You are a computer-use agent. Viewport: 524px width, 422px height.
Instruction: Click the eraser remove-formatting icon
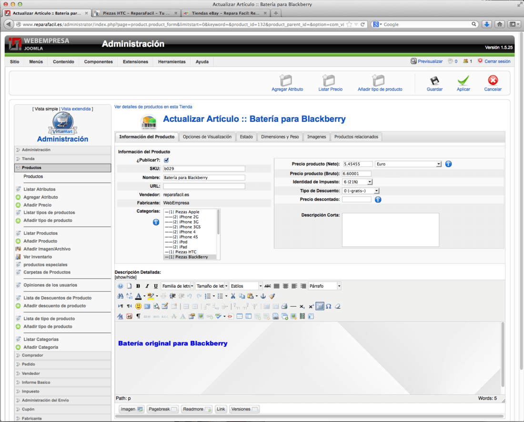(338, 306)
